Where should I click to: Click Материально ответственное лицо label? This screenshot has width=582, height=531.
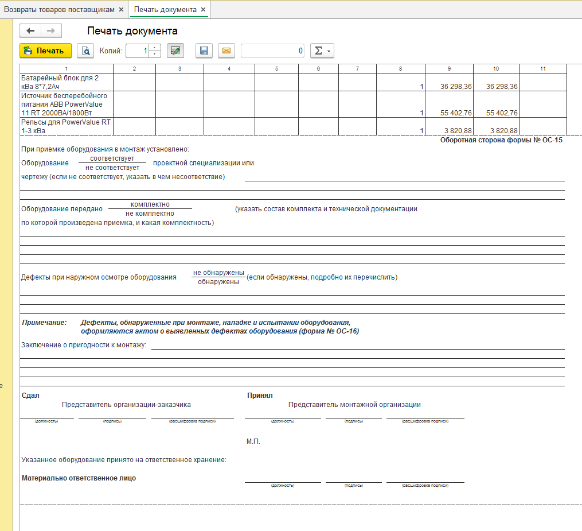coord(79,478)
